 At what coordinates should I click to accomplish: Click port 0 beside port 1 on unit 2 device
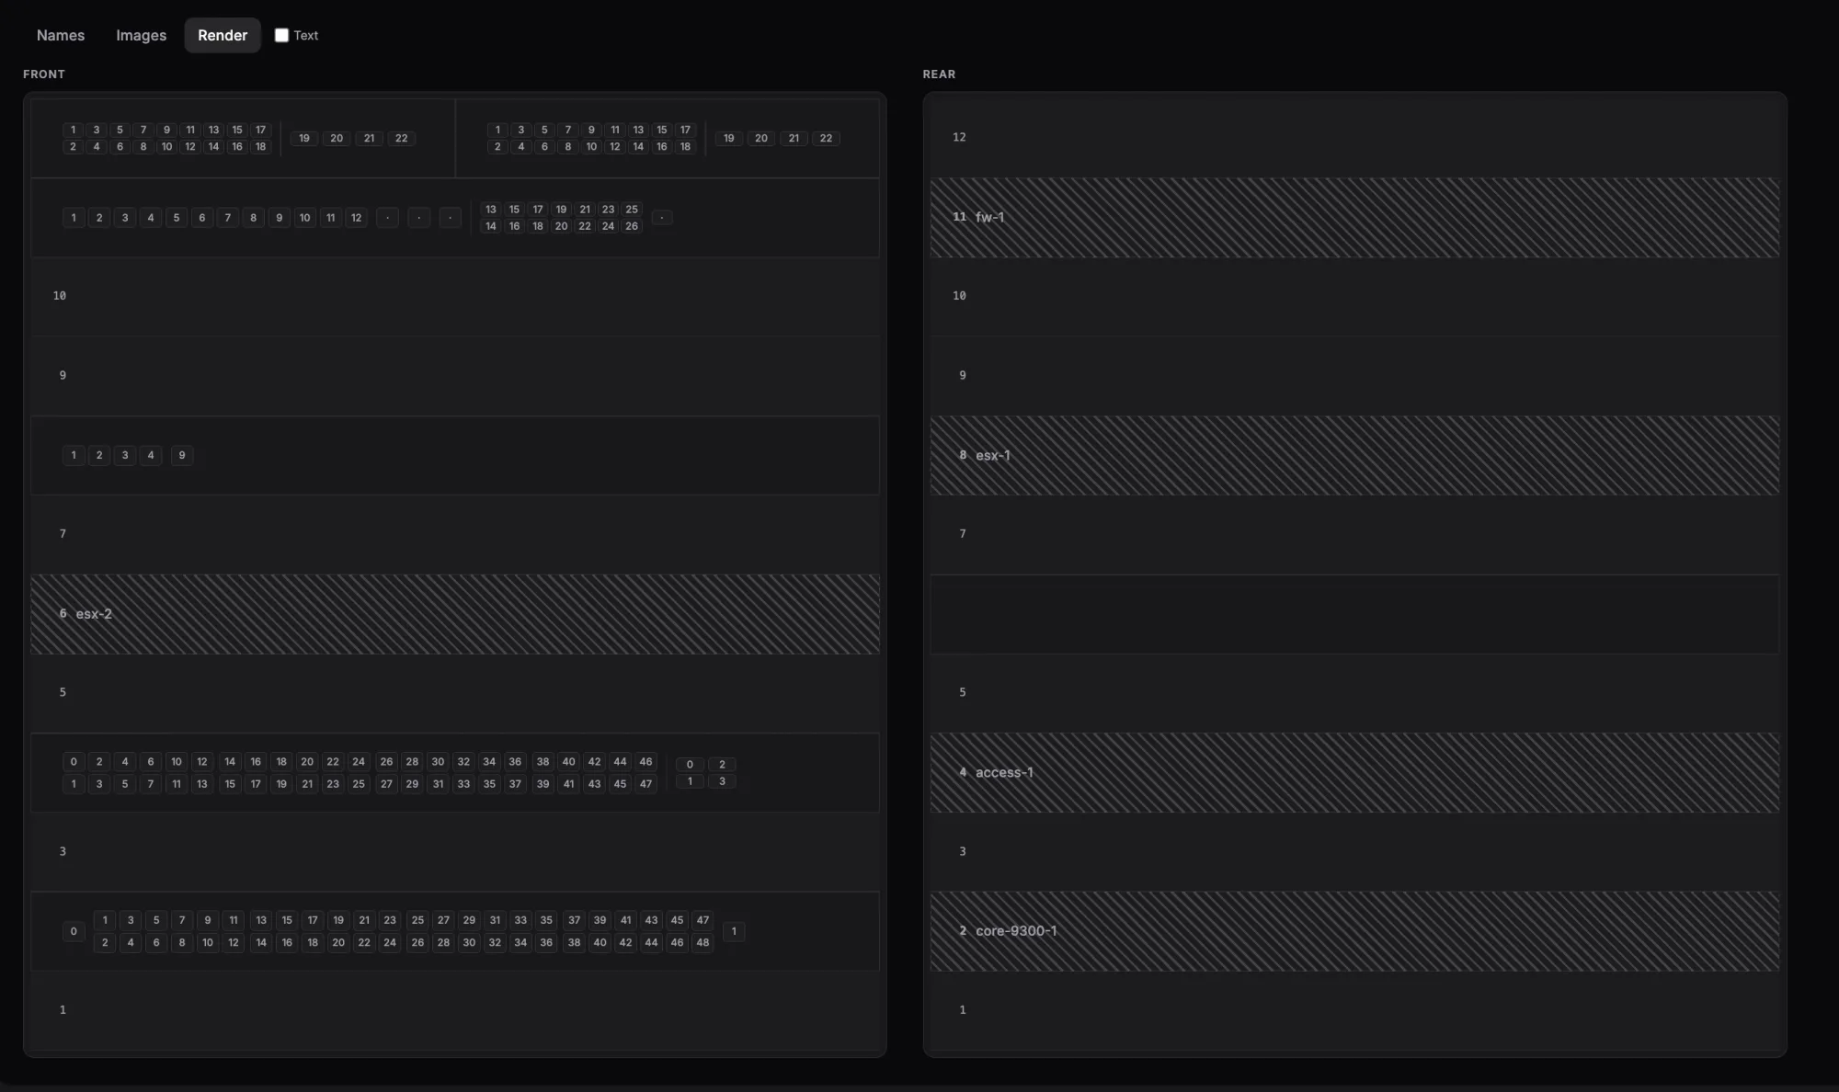74,931
